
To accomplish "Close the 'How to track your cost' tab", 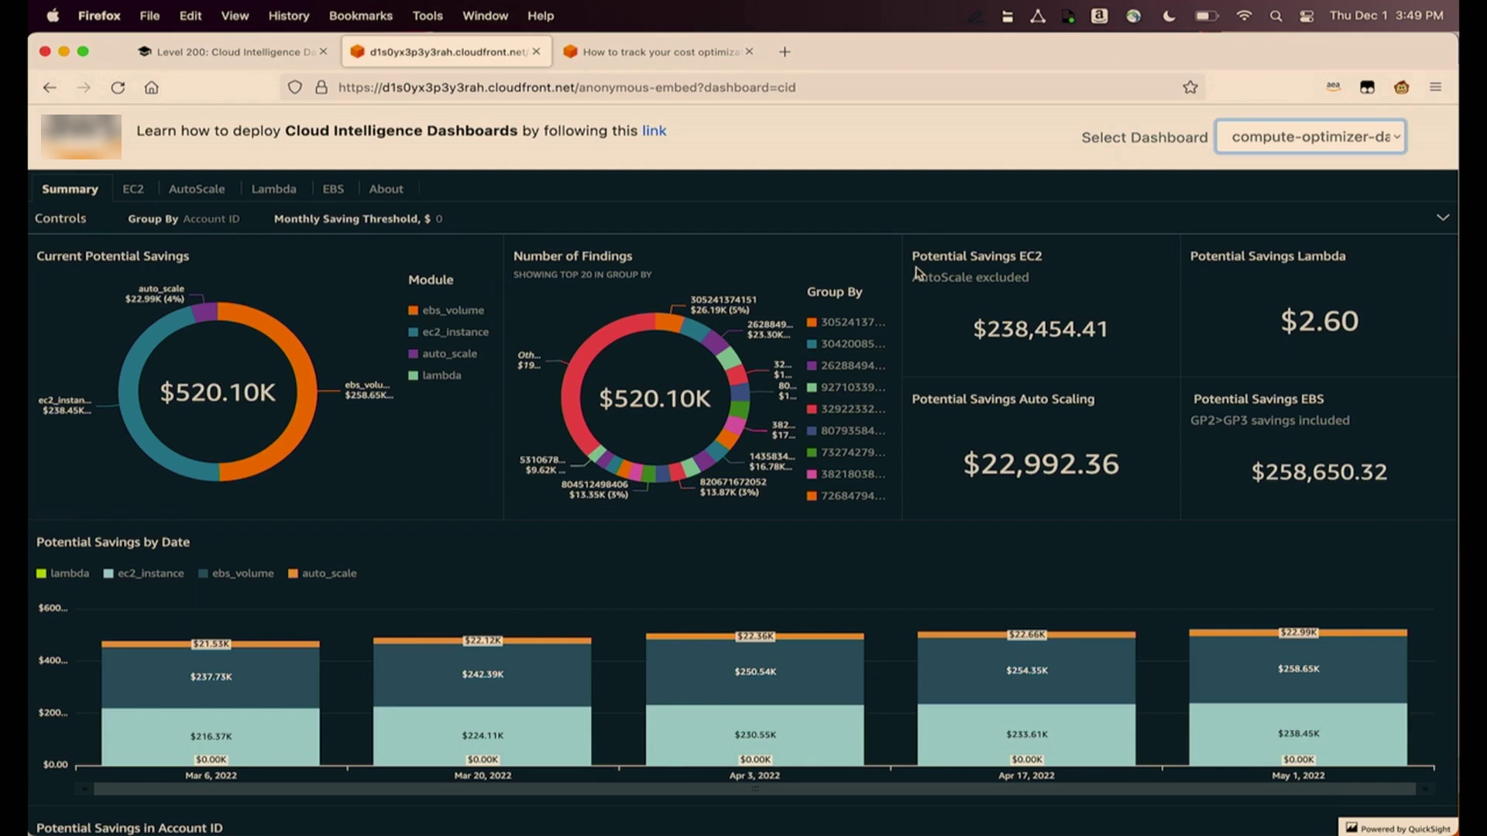I will click(x=749, y=52).
